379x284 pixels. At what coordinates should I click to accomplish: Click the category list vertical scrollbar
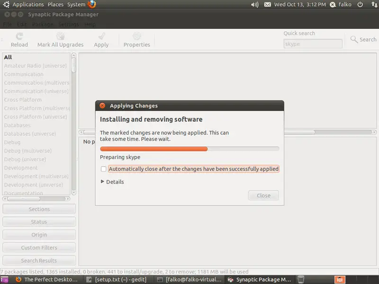pos(74,124)
